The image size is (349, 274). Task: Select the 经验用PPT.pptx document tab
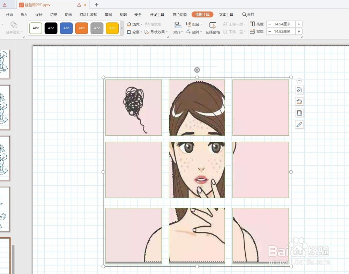37,5
